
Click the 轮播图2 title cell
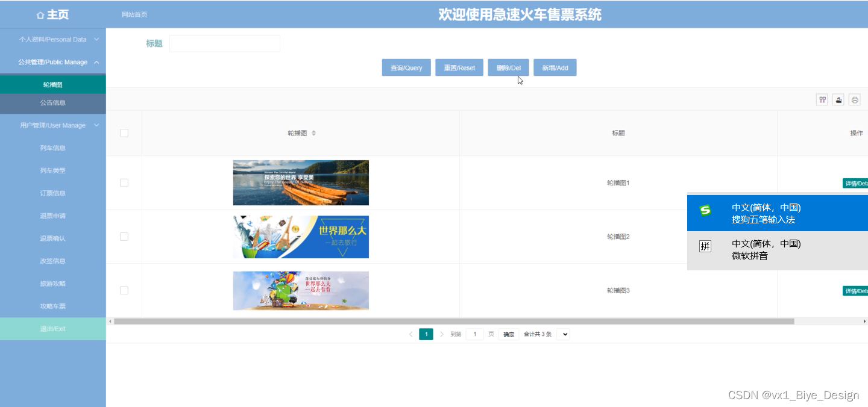point(618,237)
